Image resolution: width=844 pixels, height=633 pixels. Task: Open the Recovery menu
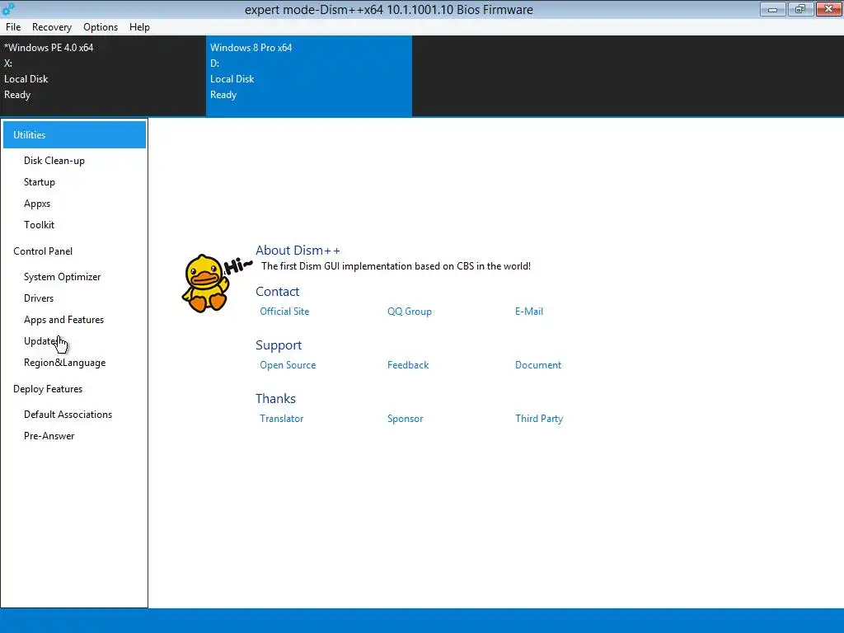52,27
